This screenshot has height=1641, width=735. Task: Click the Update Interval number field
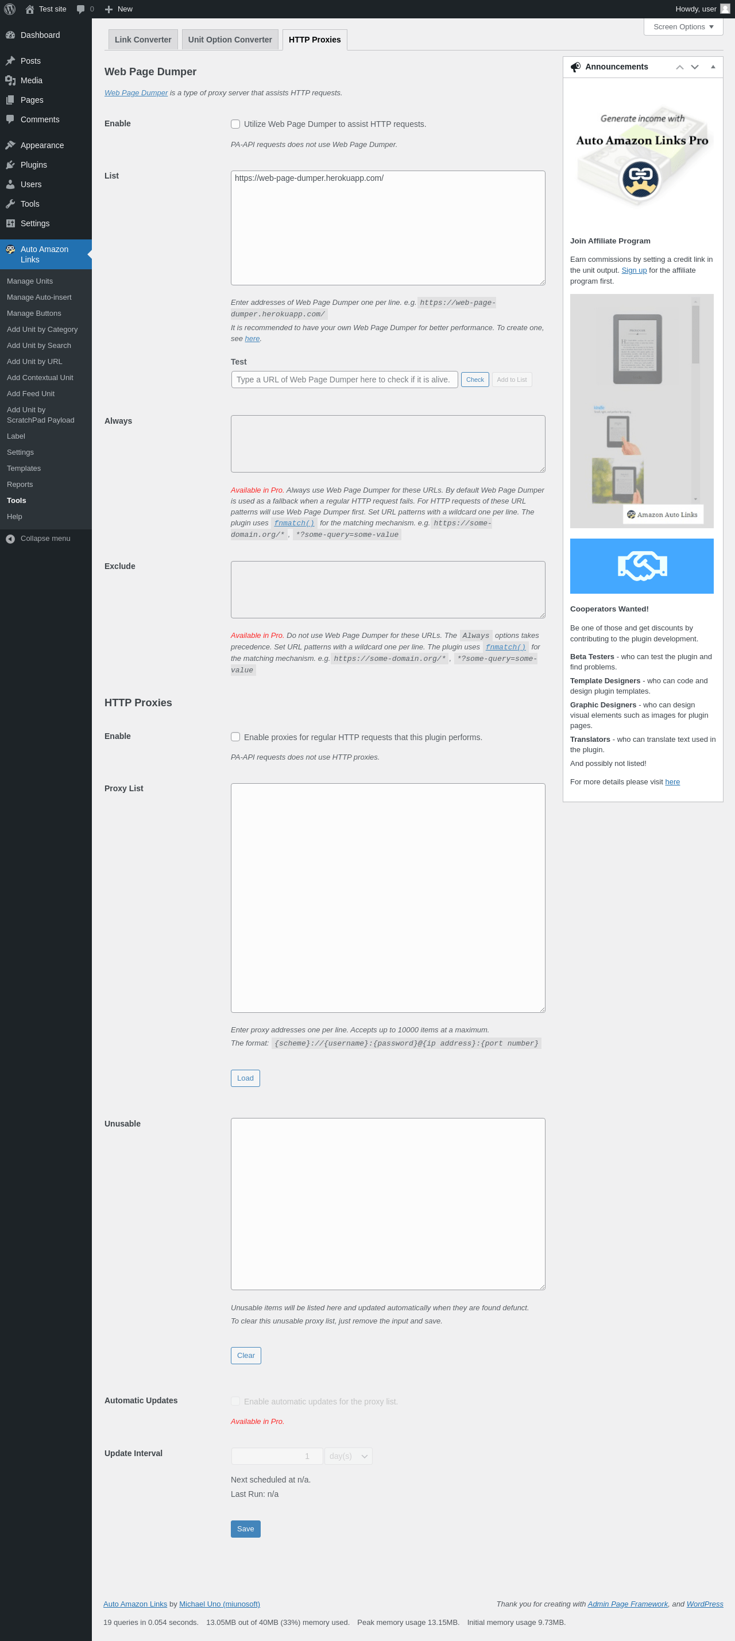click(277, 1456)
